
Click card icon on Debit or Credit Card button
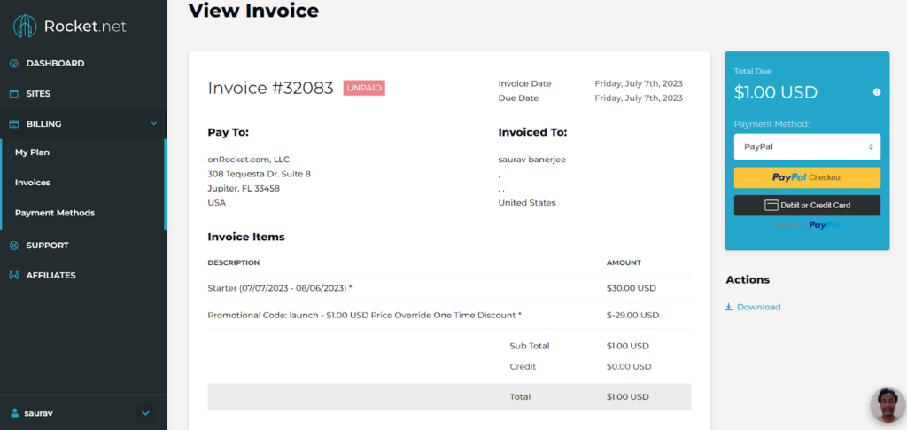pos(771,205)
